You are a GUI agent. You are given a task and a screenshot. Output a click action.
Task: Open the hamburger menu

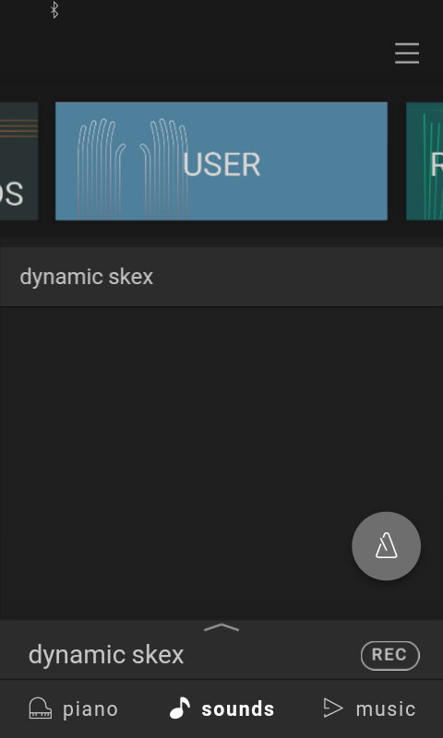407,54
